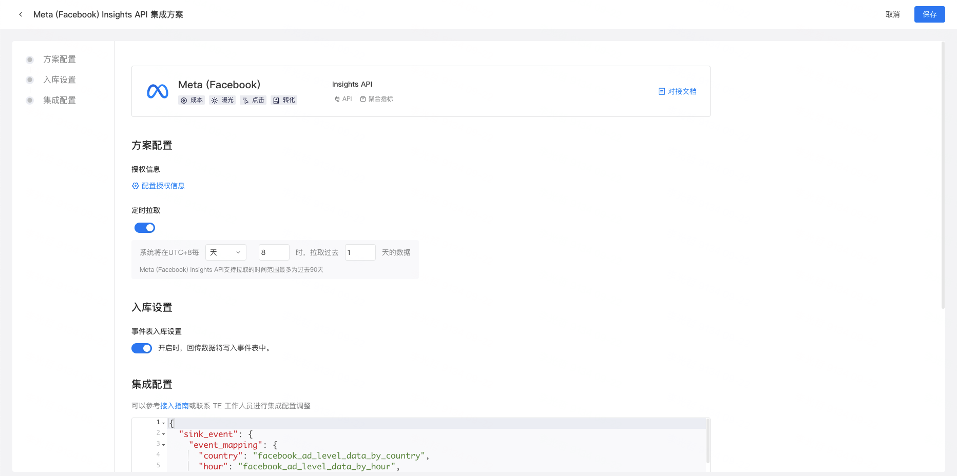The width and height of the screenshot is (957, 476).
Task: Click the past days input showing 1
Action: [x=360, y=252]
